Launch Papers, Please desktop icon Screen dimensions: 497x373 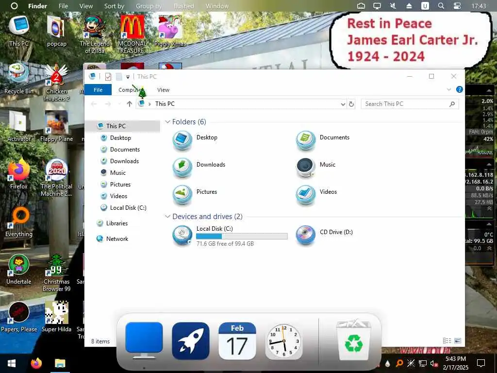(x=19, y=317)
